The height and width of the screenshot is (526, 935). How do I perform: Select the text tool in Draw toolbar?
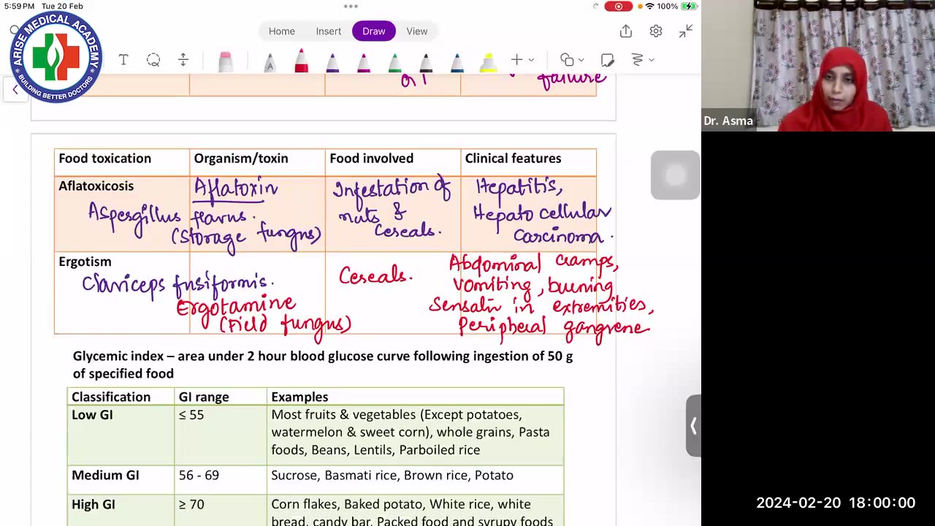(123, 60)
